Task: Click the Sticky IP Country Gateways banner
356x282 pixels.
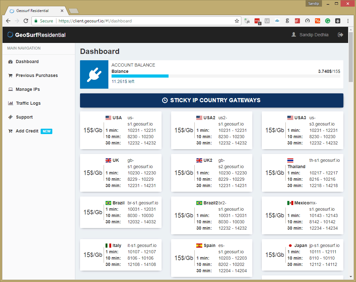Action: coord(212,100)
